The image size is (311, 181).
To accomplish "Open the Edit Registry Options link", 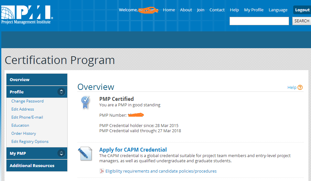I will (x=30, y=142).
